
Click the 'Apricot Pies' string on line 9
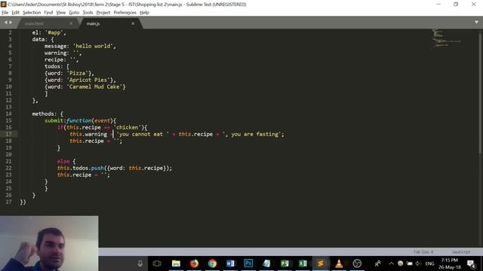point(88,80)
